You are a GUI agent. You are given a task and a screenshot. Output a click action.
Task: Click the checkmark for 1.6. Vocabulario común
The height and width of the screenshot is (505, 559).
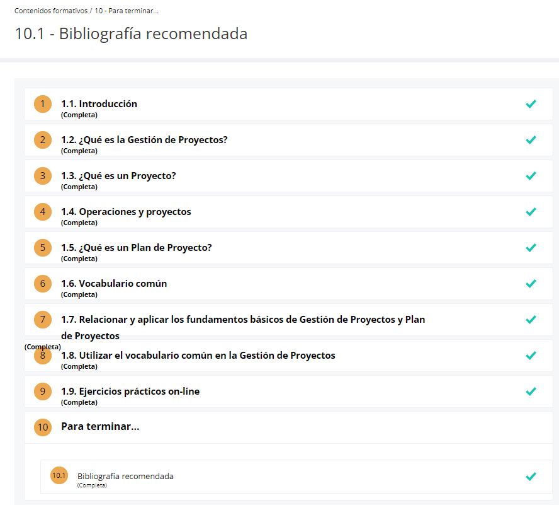pos(531,284)
